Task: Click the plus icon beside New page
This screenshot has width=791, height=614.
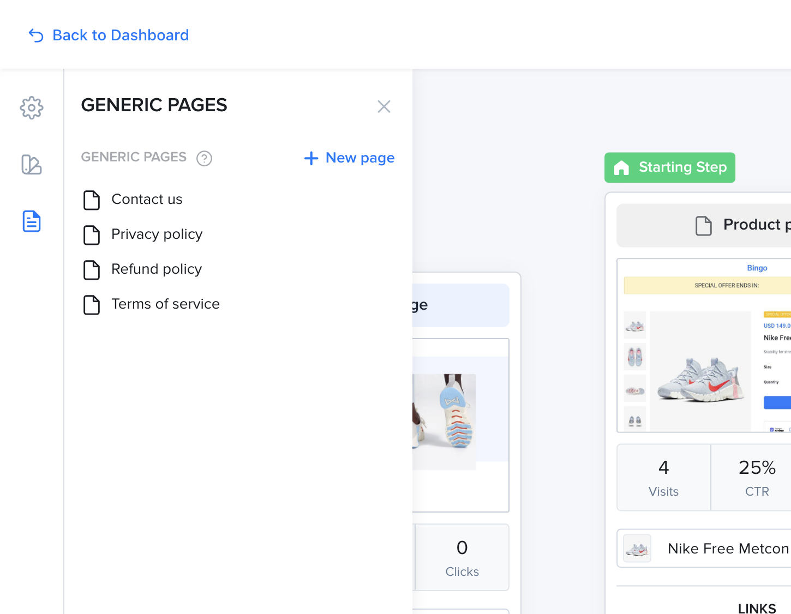Action: (x=311, y=158)
